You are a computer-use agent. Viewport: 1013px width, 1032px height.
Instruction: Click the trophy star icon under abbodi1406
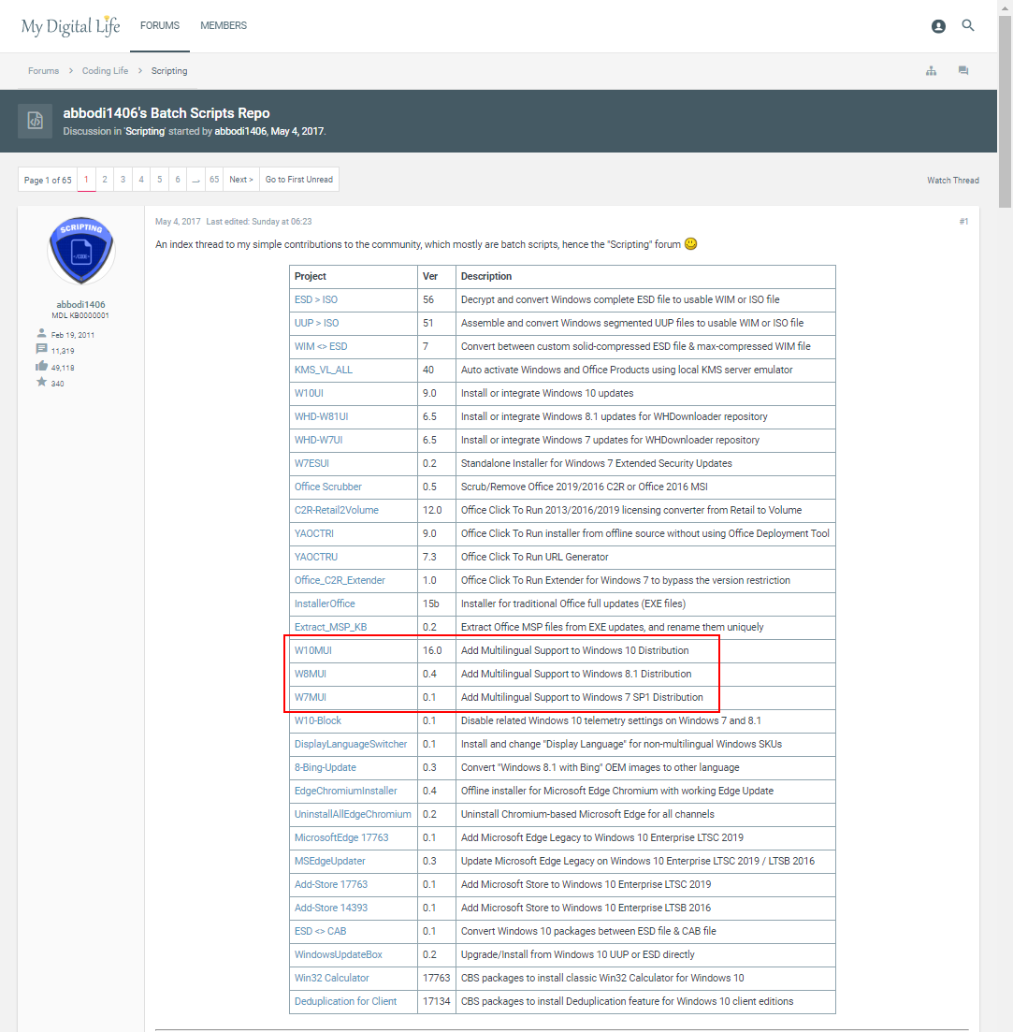[41, 382]
